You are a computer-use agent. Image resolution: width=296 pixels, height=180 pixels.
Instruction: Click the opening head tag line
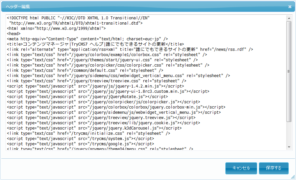coord(14,34)
